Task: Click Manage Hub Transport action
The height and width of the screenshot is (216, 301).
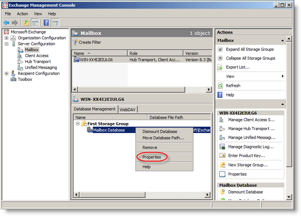Action: click(x=251, y=129)
